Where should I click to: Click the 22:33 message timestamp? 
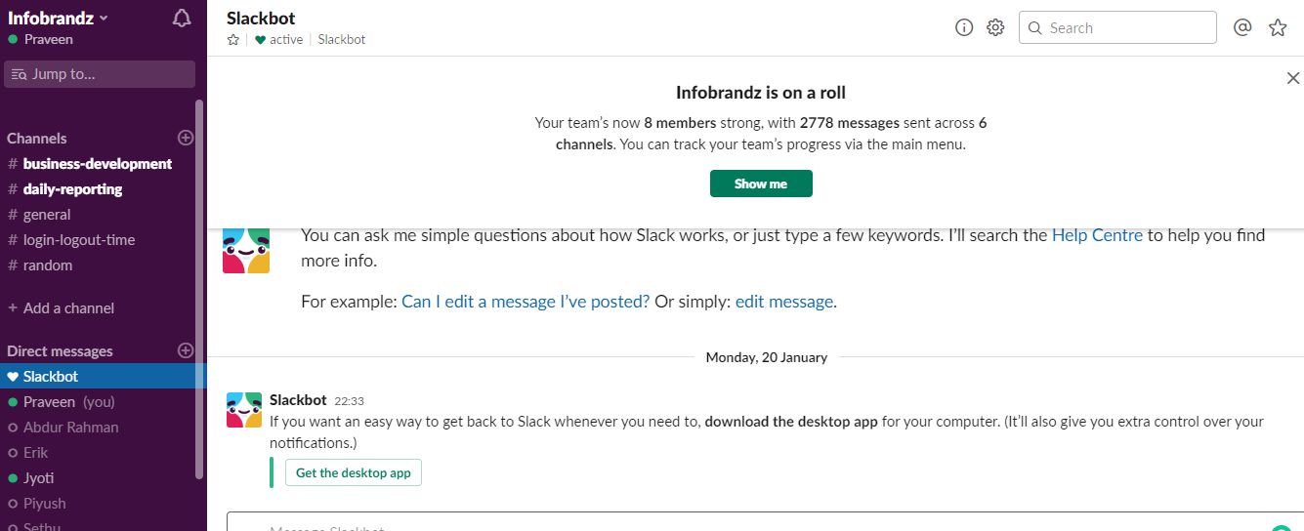pyautogui.click(x=349, y=401)
